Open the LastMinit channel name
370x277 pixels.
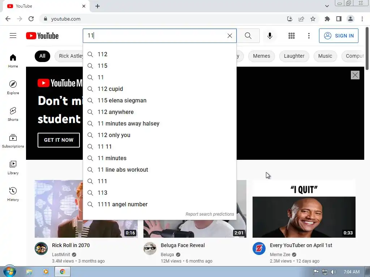pos(61,255)
